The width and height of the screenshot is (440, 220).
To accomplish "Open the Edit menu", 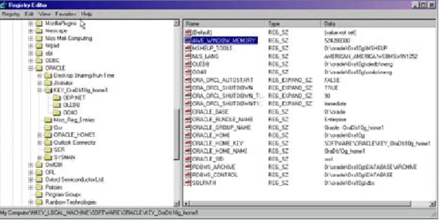I will click(29, 14).
